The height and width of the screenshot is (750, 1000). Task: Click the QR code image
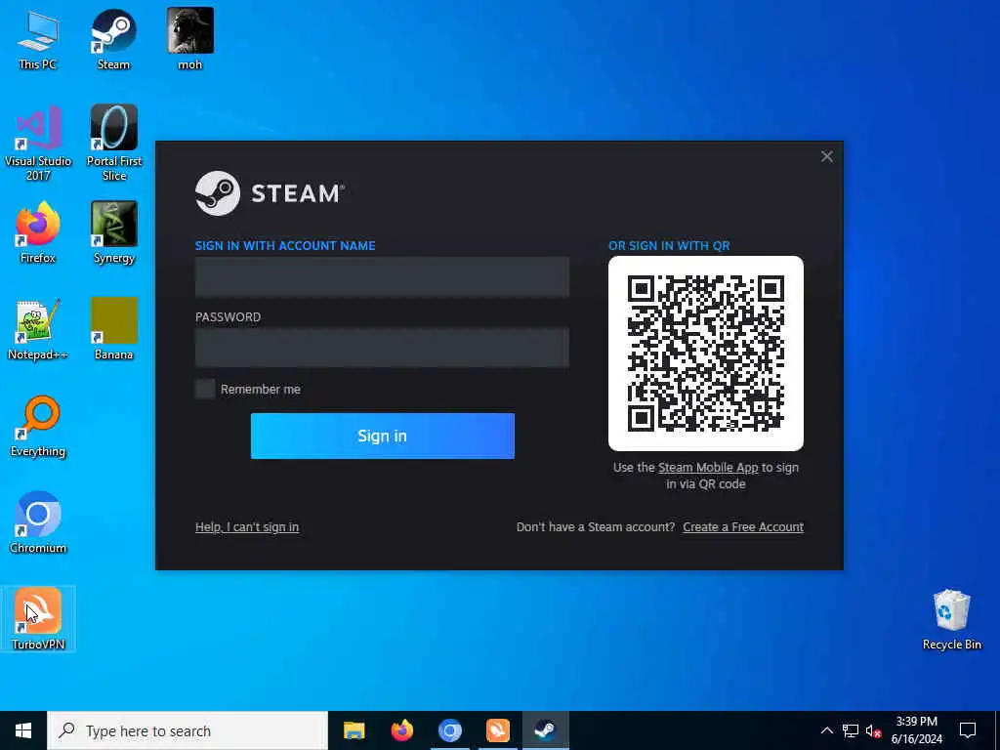pyautogui.click(x=706, y=354)
